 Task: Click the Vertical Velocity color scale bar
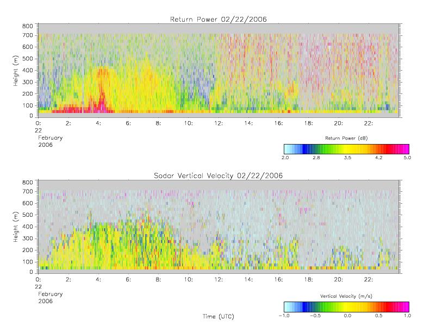click(x=346, y=307)
